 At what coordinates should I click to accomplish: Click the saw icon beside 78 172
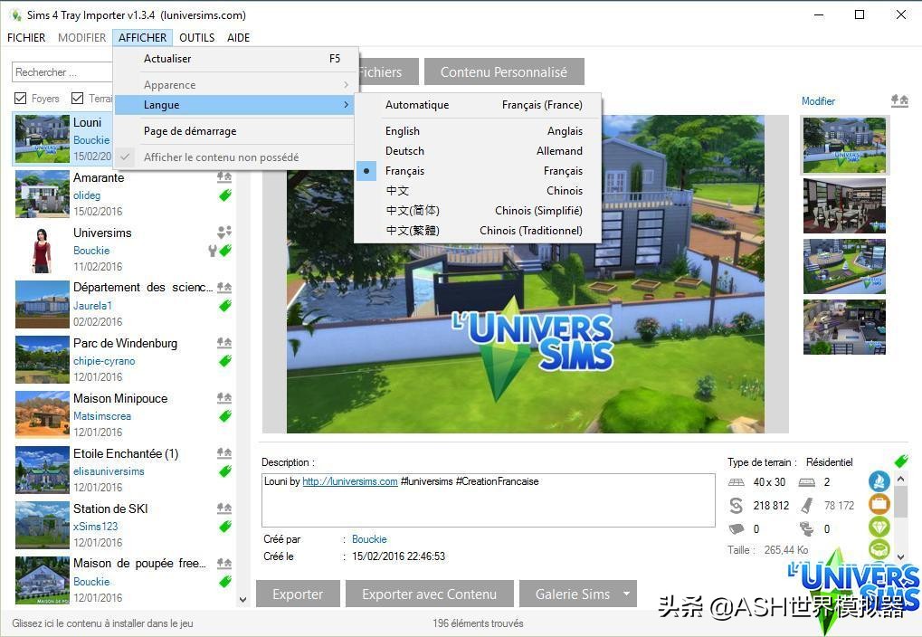[x=807, y=505]
